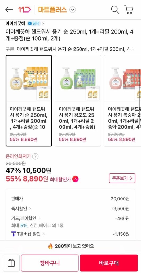
Task: Tap the back arrow icon
Action: (x=9, y=10)
